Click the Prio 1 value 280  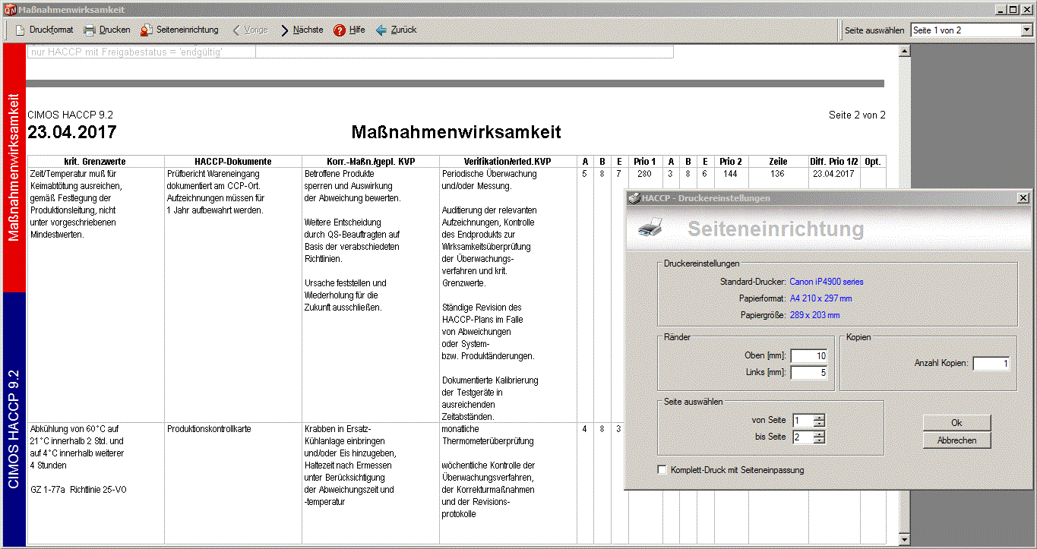[x=645, y=174]
